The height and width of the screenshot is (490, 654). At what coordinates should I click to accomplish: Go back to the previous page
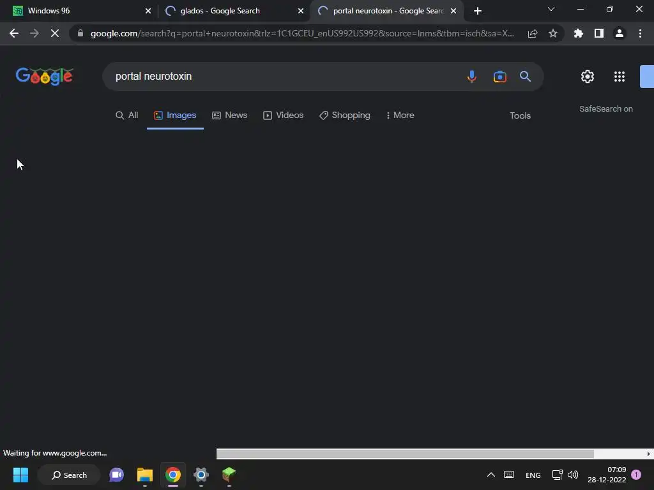[14, 33]
